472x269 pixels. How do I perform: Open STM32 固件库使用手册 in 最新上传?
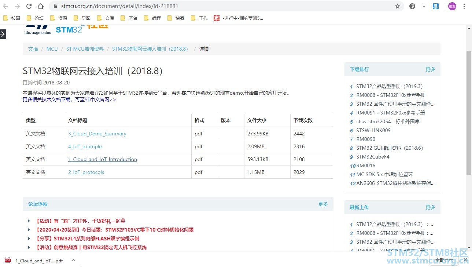(x=396, y=242)
